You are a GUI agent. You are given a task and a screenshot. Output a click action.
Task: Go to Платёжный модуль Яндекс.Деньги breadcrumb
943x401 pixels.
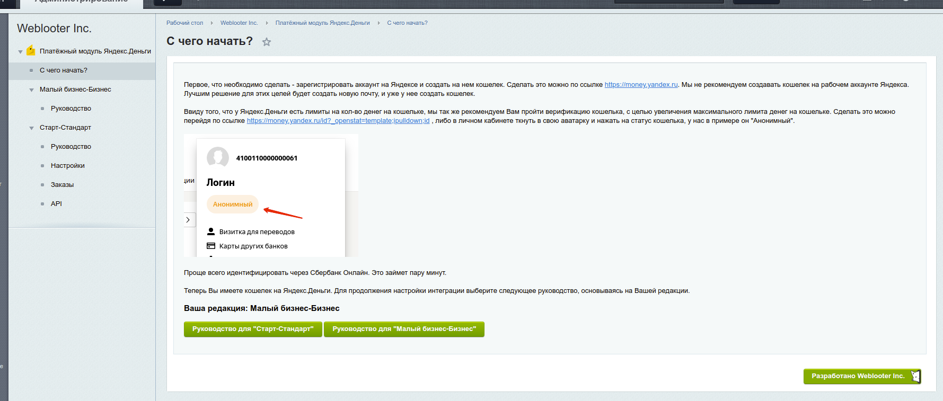[x=322, y=23]
